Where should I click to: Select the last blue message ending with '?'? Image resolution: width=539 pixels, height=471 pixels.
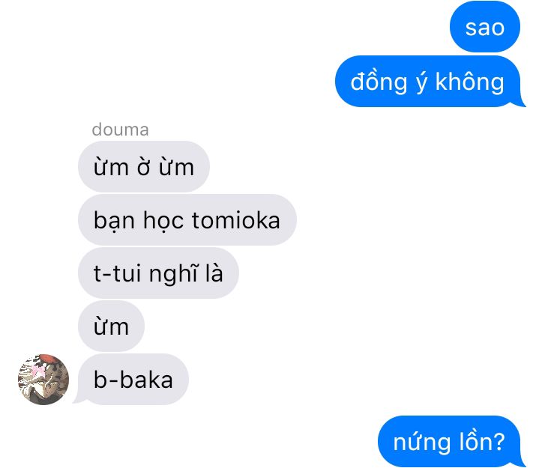click(451, 442)
